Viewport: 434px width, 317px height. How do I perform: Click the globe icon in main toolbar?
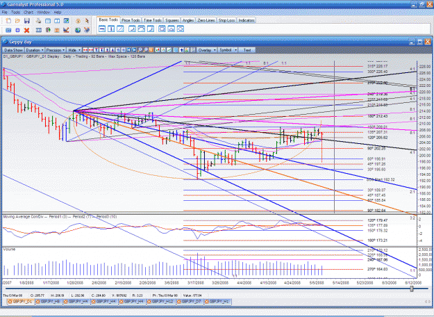(x=78, y=30)
